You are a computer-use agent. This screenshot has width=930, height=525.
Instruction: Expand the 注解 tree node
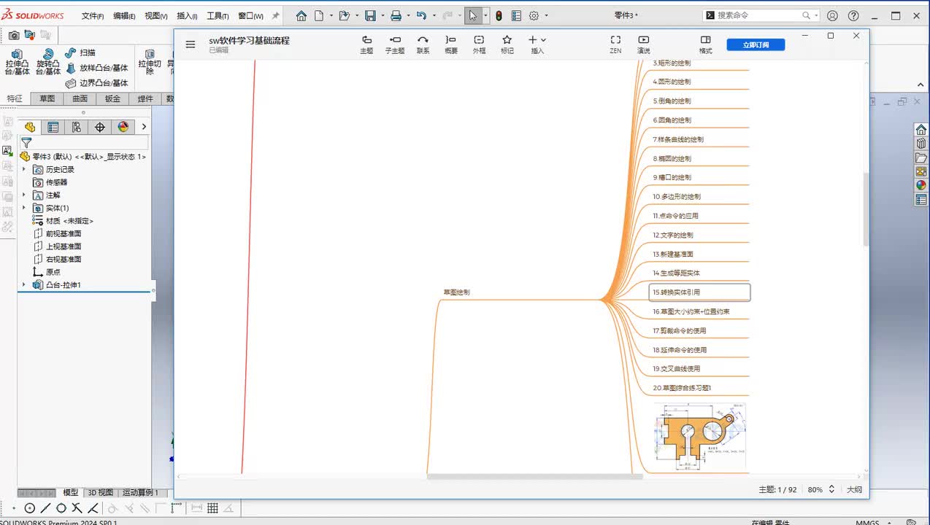tap(23, 195)
